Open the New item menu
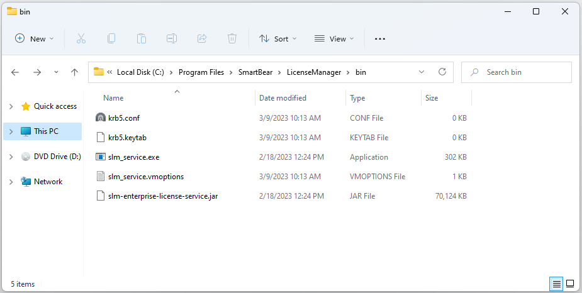The image size is (582, 293). pos(35,38)
